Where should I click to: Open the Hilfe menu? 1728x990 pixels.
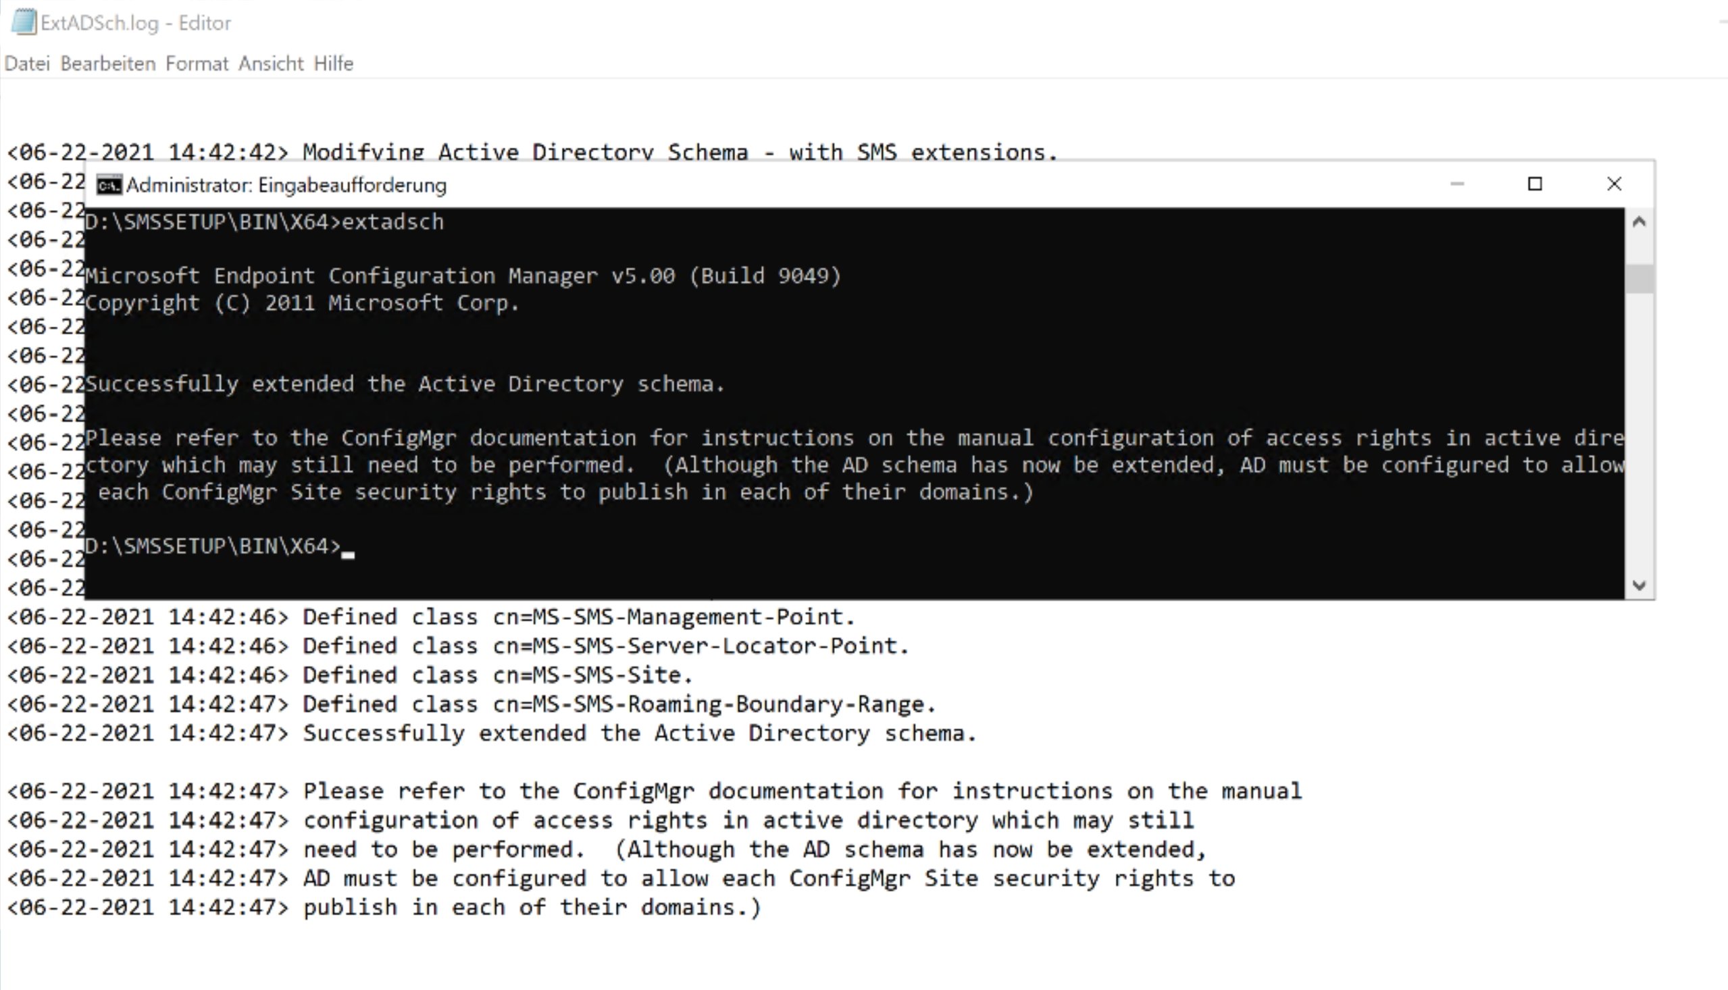click(333, 63)
